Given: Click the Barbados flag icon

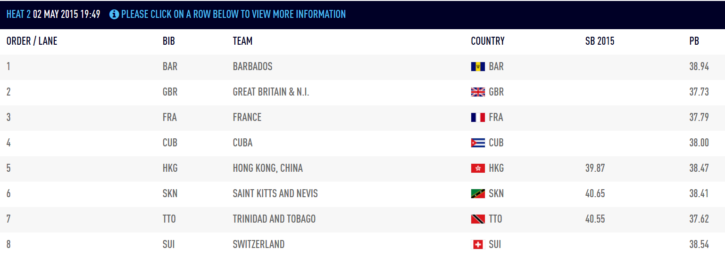Looking at the screenshot, I should pyautogui.click(x=478, y=66).
